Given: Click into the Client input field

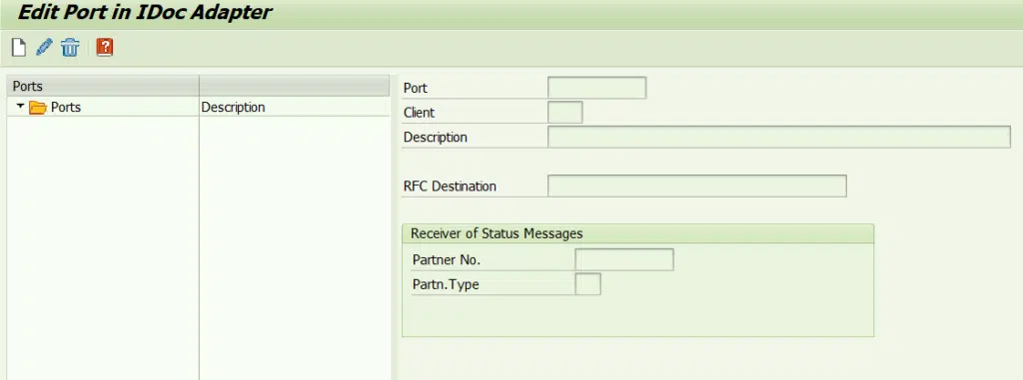Looking at the screenshot, I should point(565,112).
